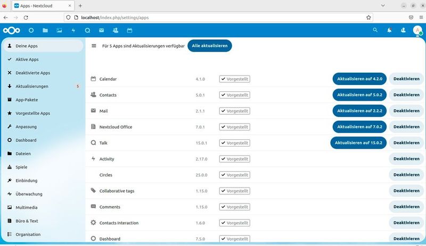Update Talk to 15.0.2
426x246 pixels.
pyautogui.click(x=358, y=143)
